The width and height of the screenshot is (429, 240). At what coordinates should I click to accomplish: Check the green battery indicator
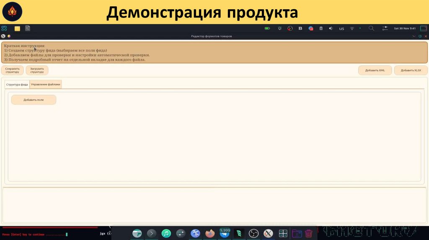pyautogui.click(x=267, y=28)
